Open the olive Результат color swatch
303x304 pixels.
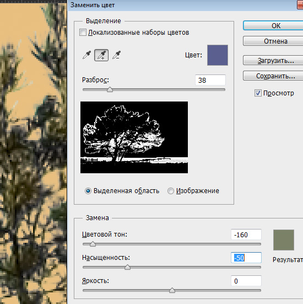pyautogui.click(x=284, y=240)
